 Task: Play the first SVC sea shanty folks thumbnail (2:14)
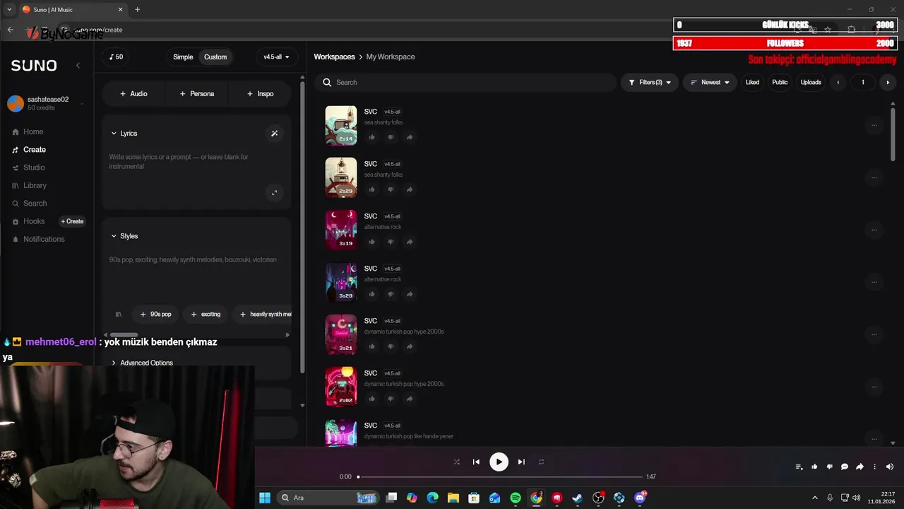tap(341, 125)
